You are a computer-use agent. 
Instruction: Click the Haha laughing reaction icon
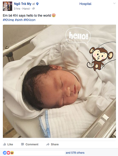[12, 153]
